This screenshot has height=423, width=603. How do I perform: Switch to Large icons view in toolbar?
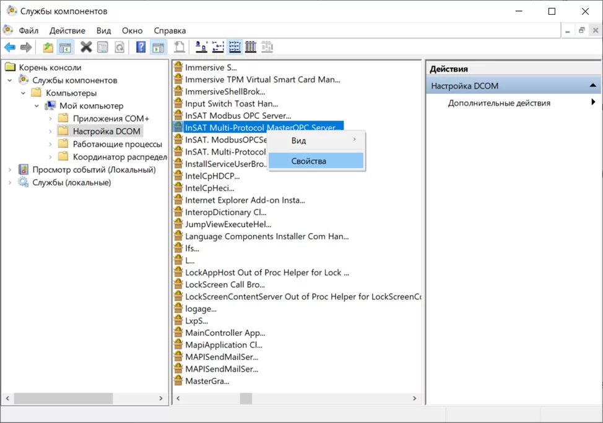click(201, 48)
